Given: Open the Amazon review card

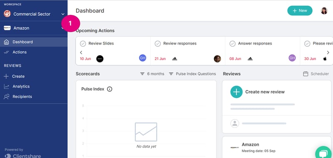Looking at the screenshot, I should pos(276,147).
